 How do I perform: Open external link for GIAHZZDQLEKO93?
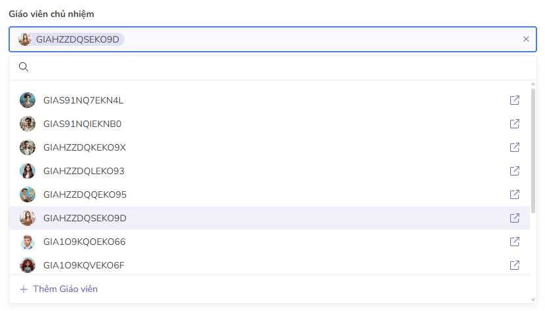click(x=515, y=171)
